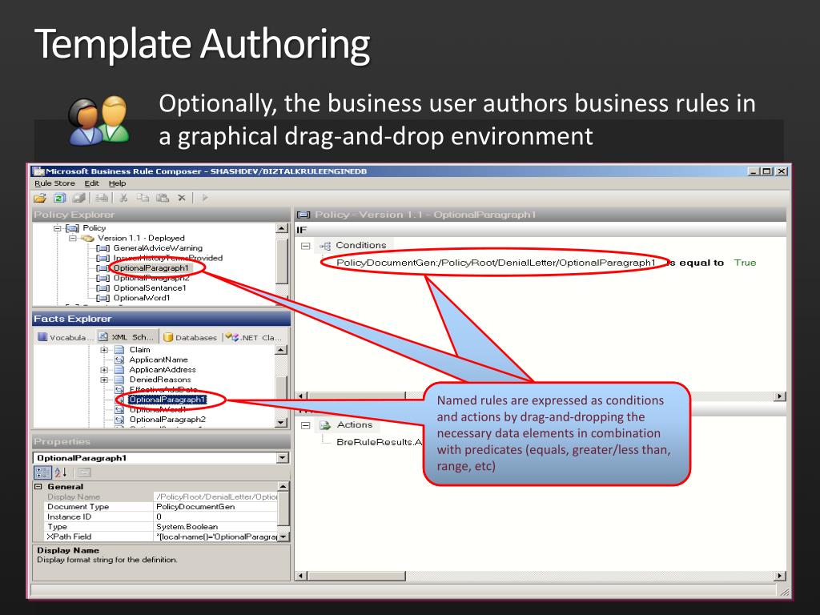Click the Instance ID value field
The height and width of the screenshot is (615, 820).
point(215,517)
